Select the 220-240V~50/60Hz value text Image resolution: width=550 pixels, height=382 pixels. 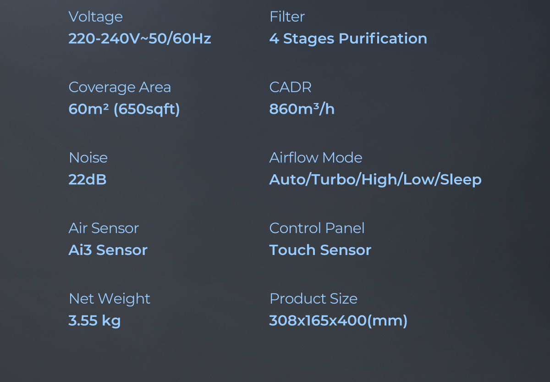[140, 39]
